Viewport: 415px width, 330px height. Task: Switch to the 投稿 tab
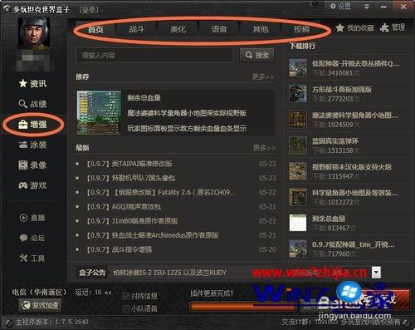[301, 29]
